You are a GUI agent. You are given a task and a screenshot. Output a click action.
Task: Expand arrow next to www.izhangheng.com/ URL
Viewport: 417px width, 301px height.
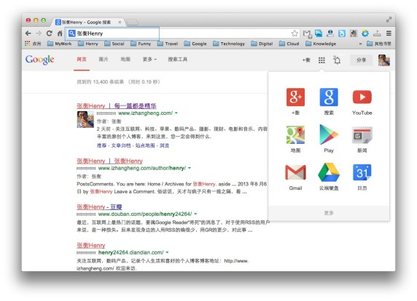coord(176,113)
